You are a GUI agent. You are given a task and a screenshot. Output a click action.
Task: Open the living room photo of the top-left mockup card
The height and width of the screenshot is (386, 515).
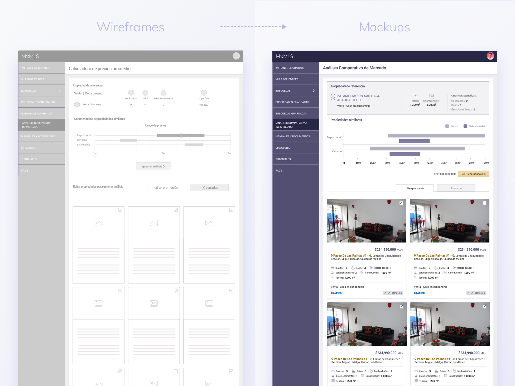(367, 221)
